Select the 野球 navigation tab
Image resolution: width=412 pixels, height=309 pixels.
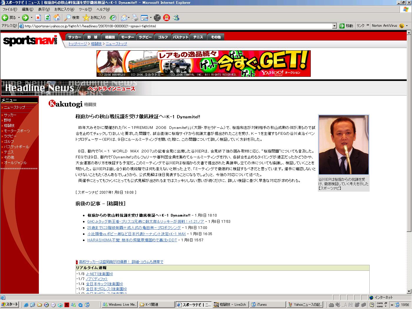(x=92, y=37)
